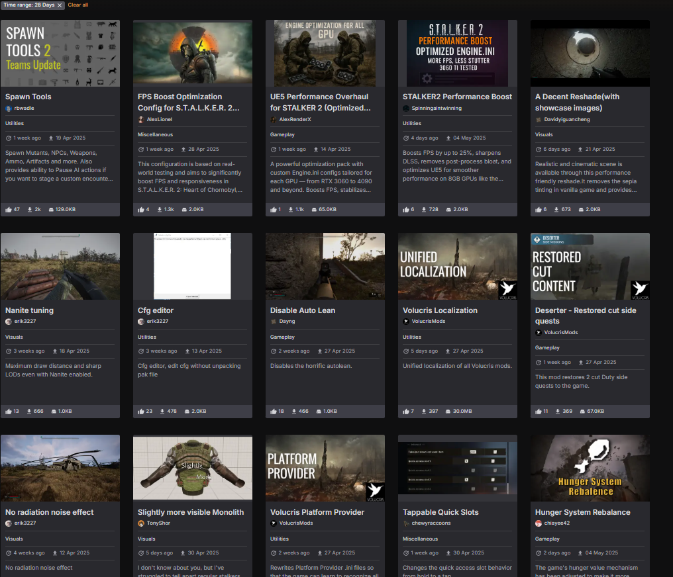
Task: Open Volucris Localization thumbnail
Action: (458, 266)
